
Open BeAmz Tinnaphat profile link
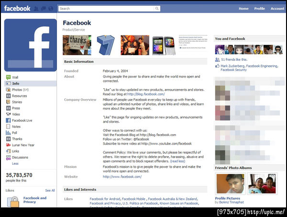pos(232,202)
